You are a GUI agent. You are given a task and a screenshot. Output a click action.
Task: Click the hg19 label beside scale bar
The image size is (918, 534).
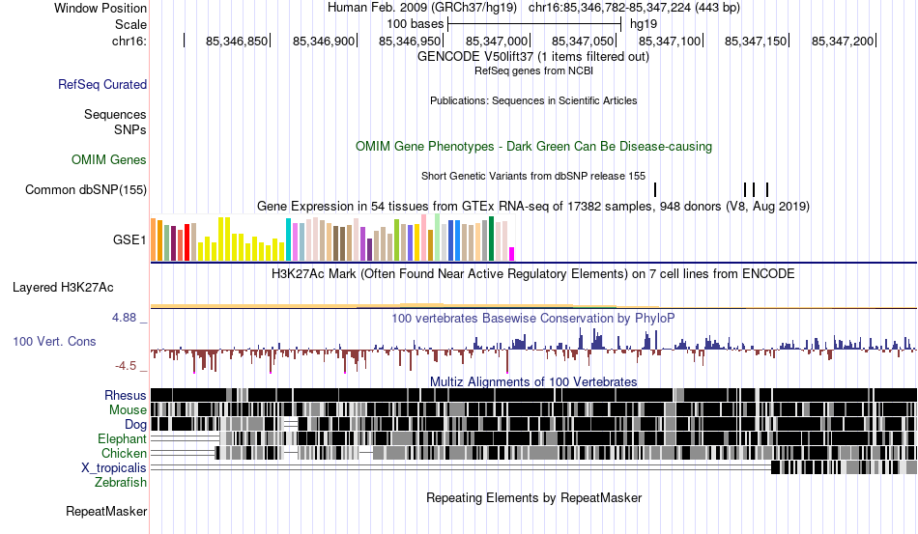[x=644, y=24]
